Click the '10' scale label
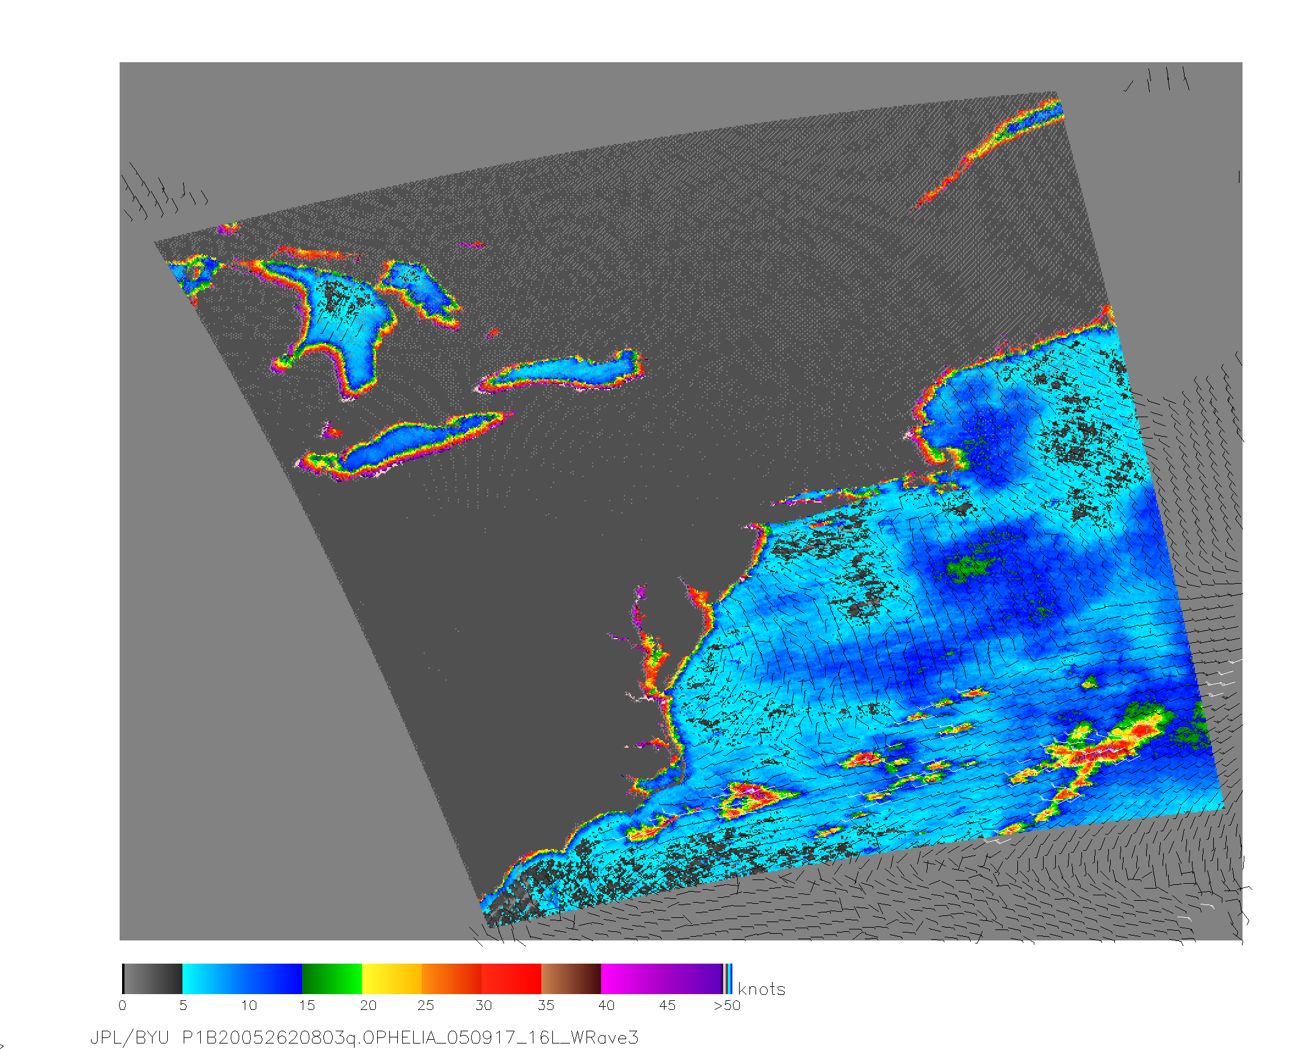The height and width of the screenshot is (1049, 1306). 248,1006
